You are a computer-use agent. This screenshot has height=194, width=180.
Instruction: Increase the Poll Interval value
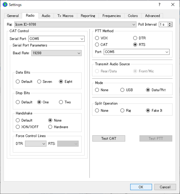[x=170, y=23]
